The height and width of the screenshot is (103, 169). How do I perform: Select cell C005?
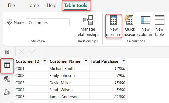[31, 97]
